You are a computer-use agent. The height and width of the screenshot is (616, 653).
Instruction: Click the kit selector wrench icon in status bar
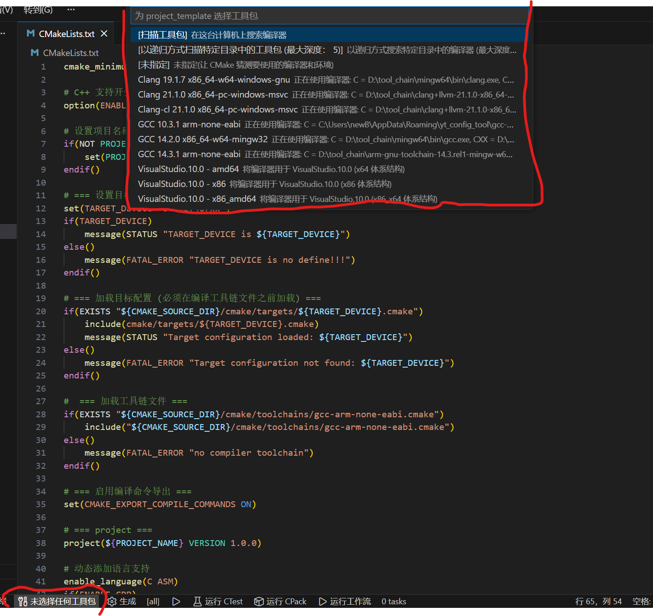(23, 602)
